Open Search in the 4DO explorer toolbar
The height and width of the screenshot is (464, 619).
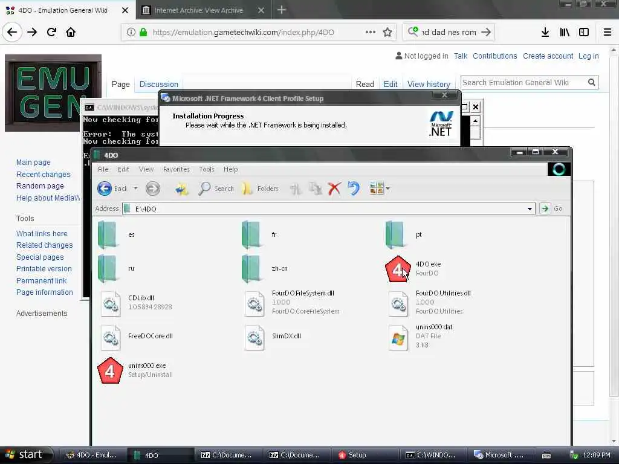(x=216, y=188)
